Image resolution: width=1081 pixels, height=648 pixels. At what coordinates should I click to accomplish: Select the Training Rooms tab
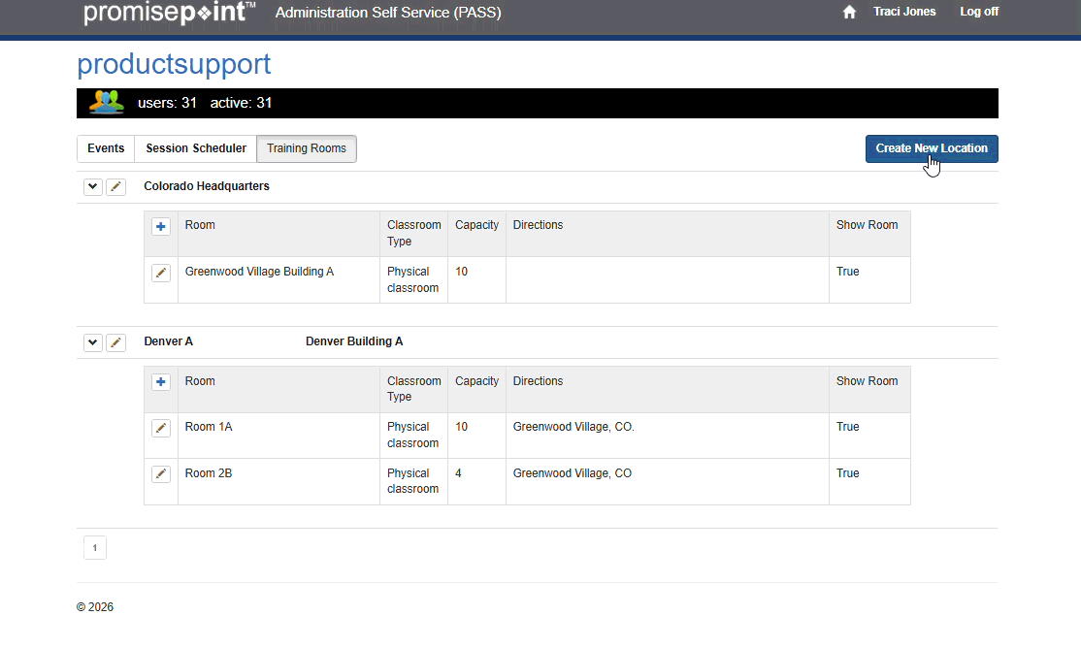point(307,148)
